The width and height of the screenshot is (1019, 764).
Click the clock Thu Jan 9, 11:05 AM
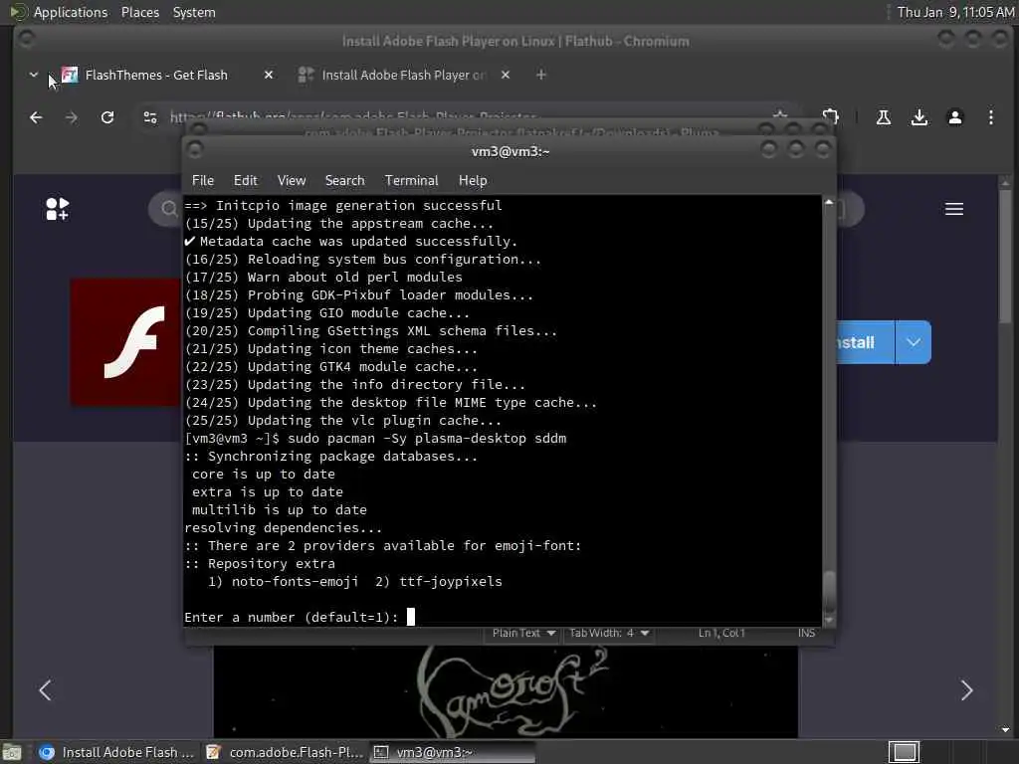click(x=955, y=12)
